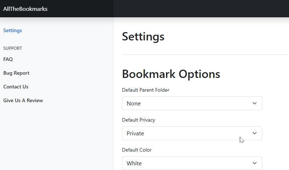Select Contact Us in the sidebar
289x170 pixels.
tap(16, 87)
